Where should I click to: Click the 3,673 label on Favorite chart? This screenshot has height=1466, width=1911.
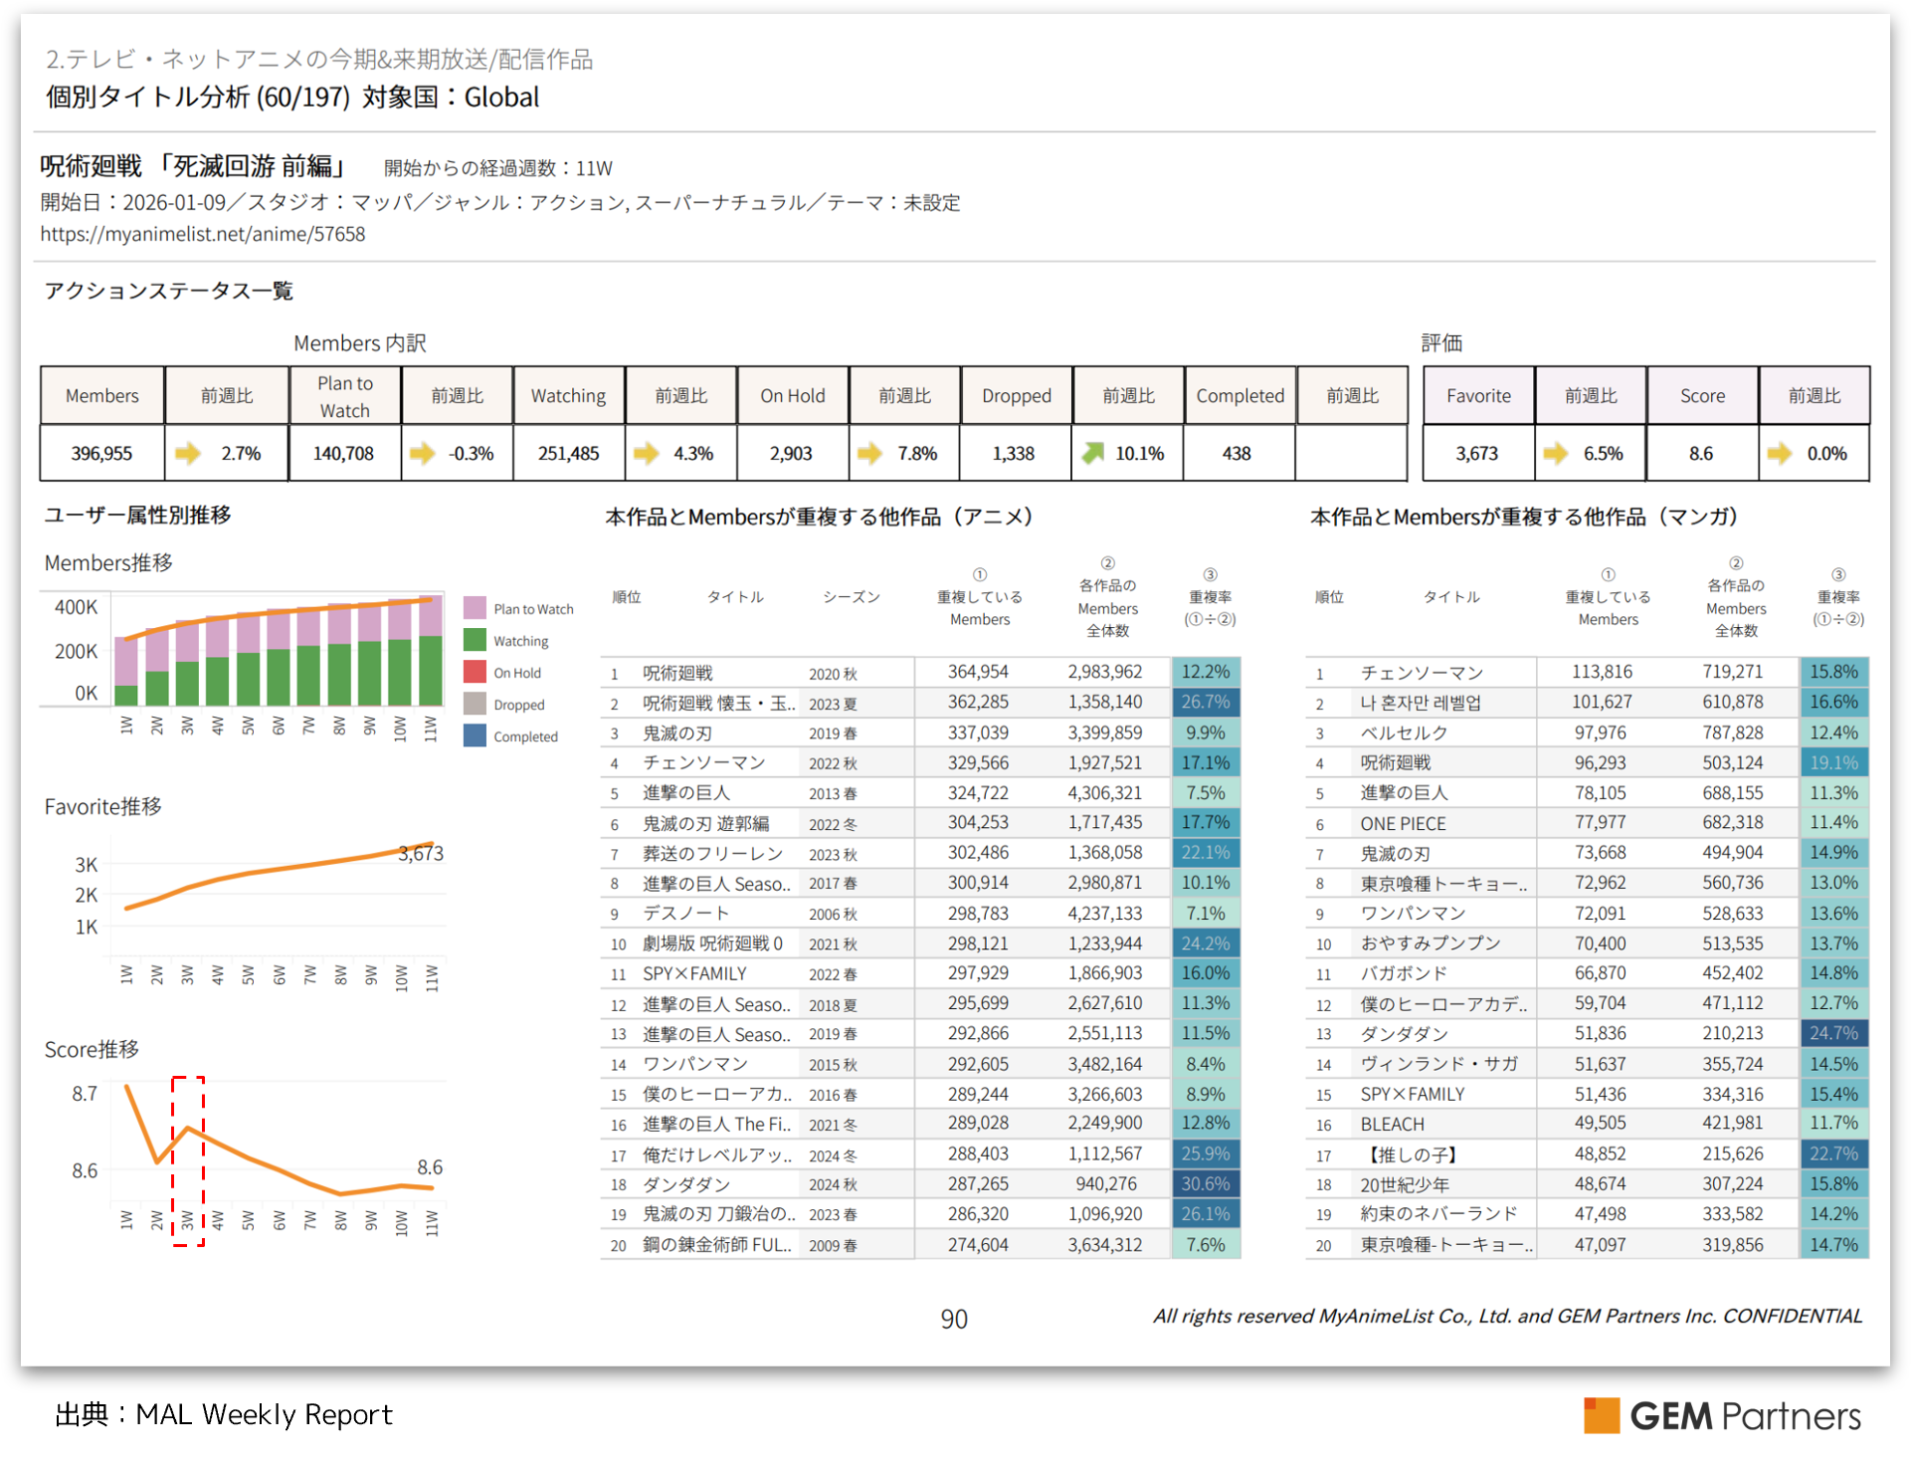click(x=421, y=854)
